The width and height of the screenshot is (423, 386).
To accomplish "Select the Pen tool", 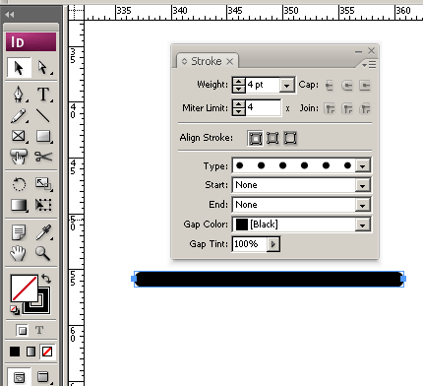I will tap(19, 95).
